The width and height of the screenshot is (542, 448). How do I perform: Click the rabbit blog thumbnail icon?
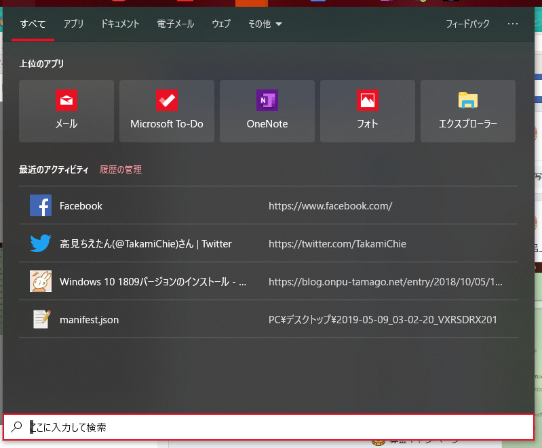pyautogui.click(x=41, y=281)
